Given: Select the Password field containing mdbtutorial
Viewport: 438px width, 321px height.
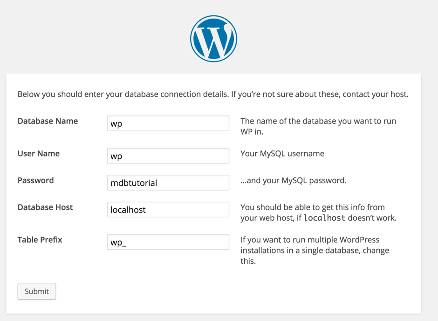Looking at the screenshot, I should tap(168, 183).
